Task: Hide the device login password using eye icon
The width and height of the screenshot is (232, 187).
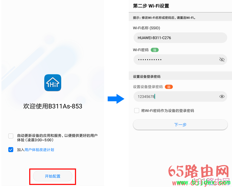Action: coord(222,96)
